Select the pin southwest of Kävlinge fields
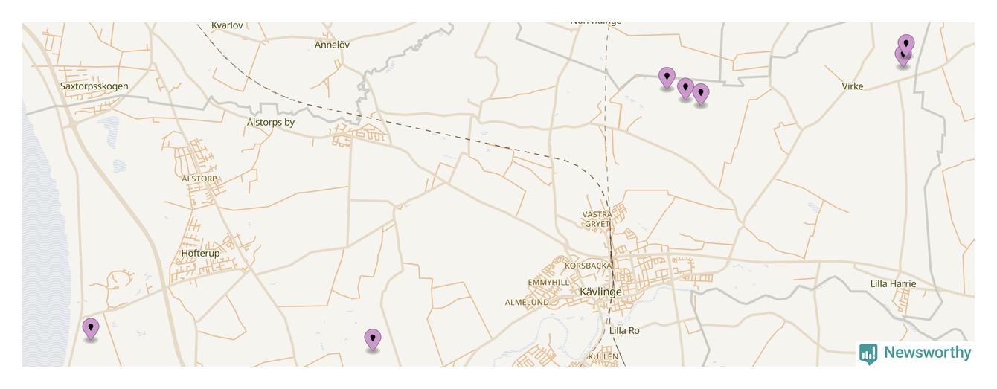Screen dimensions: 997x389 [373, 340]
